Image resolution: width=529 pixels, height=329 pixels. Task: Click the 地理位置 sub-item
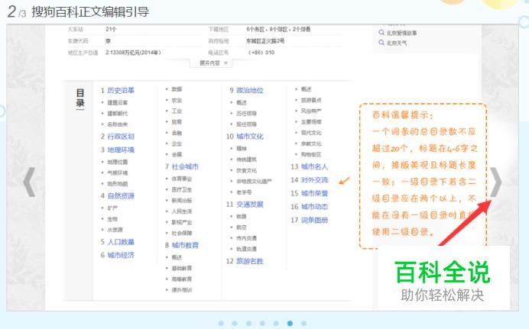[118, 162]
